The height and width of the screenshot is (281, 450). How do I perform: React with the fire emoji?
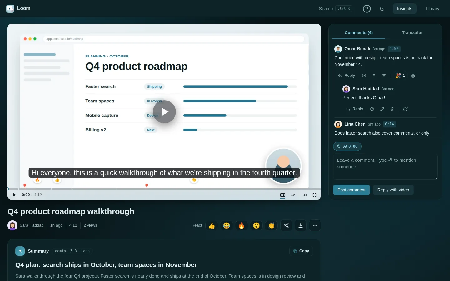click(x=242, y=225)
